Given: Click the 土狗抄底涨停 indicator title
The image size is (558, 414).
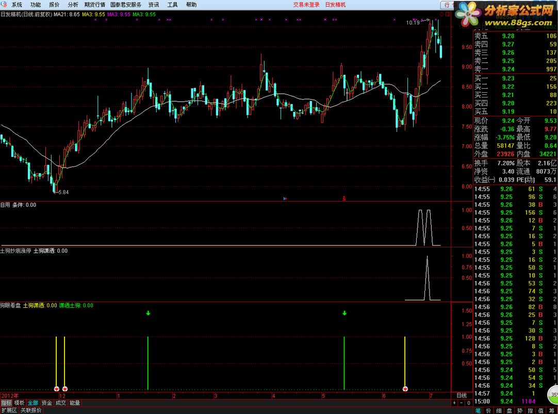Looking at the screenshot, I should [x=15, y=251].
